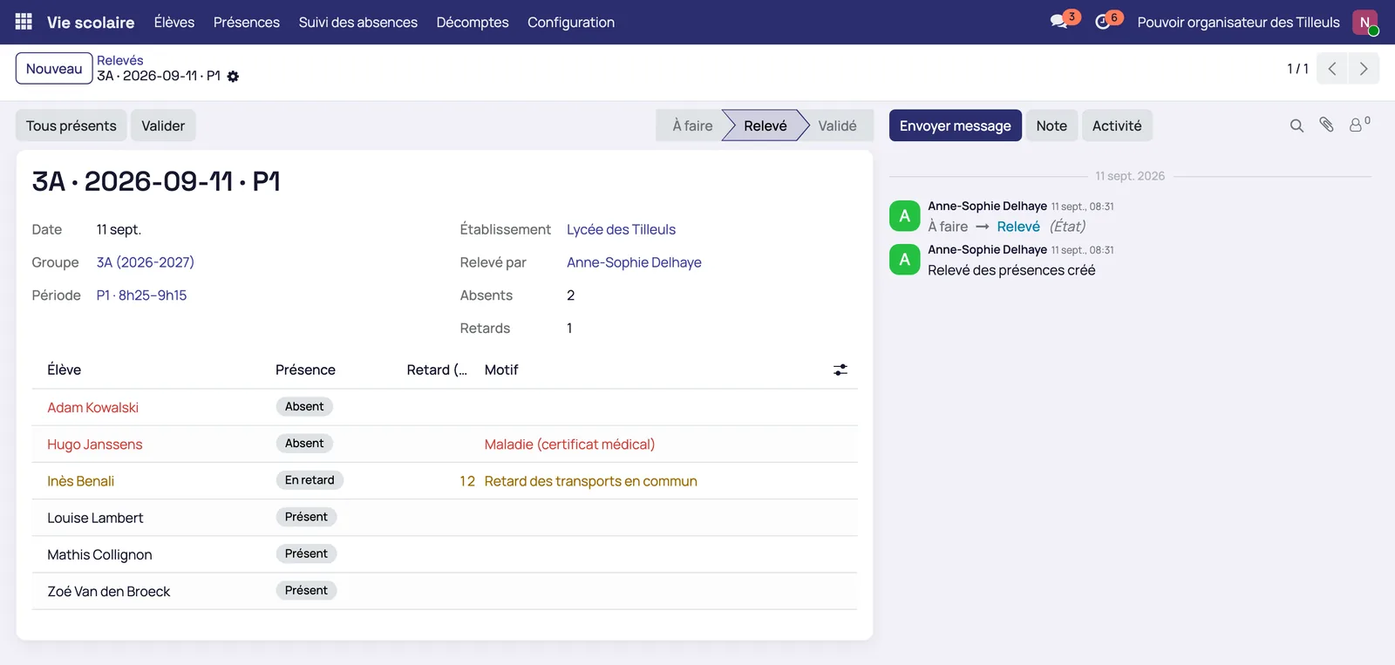
Task: Sort by Présence column header
Action: click(x=305, y=370)
